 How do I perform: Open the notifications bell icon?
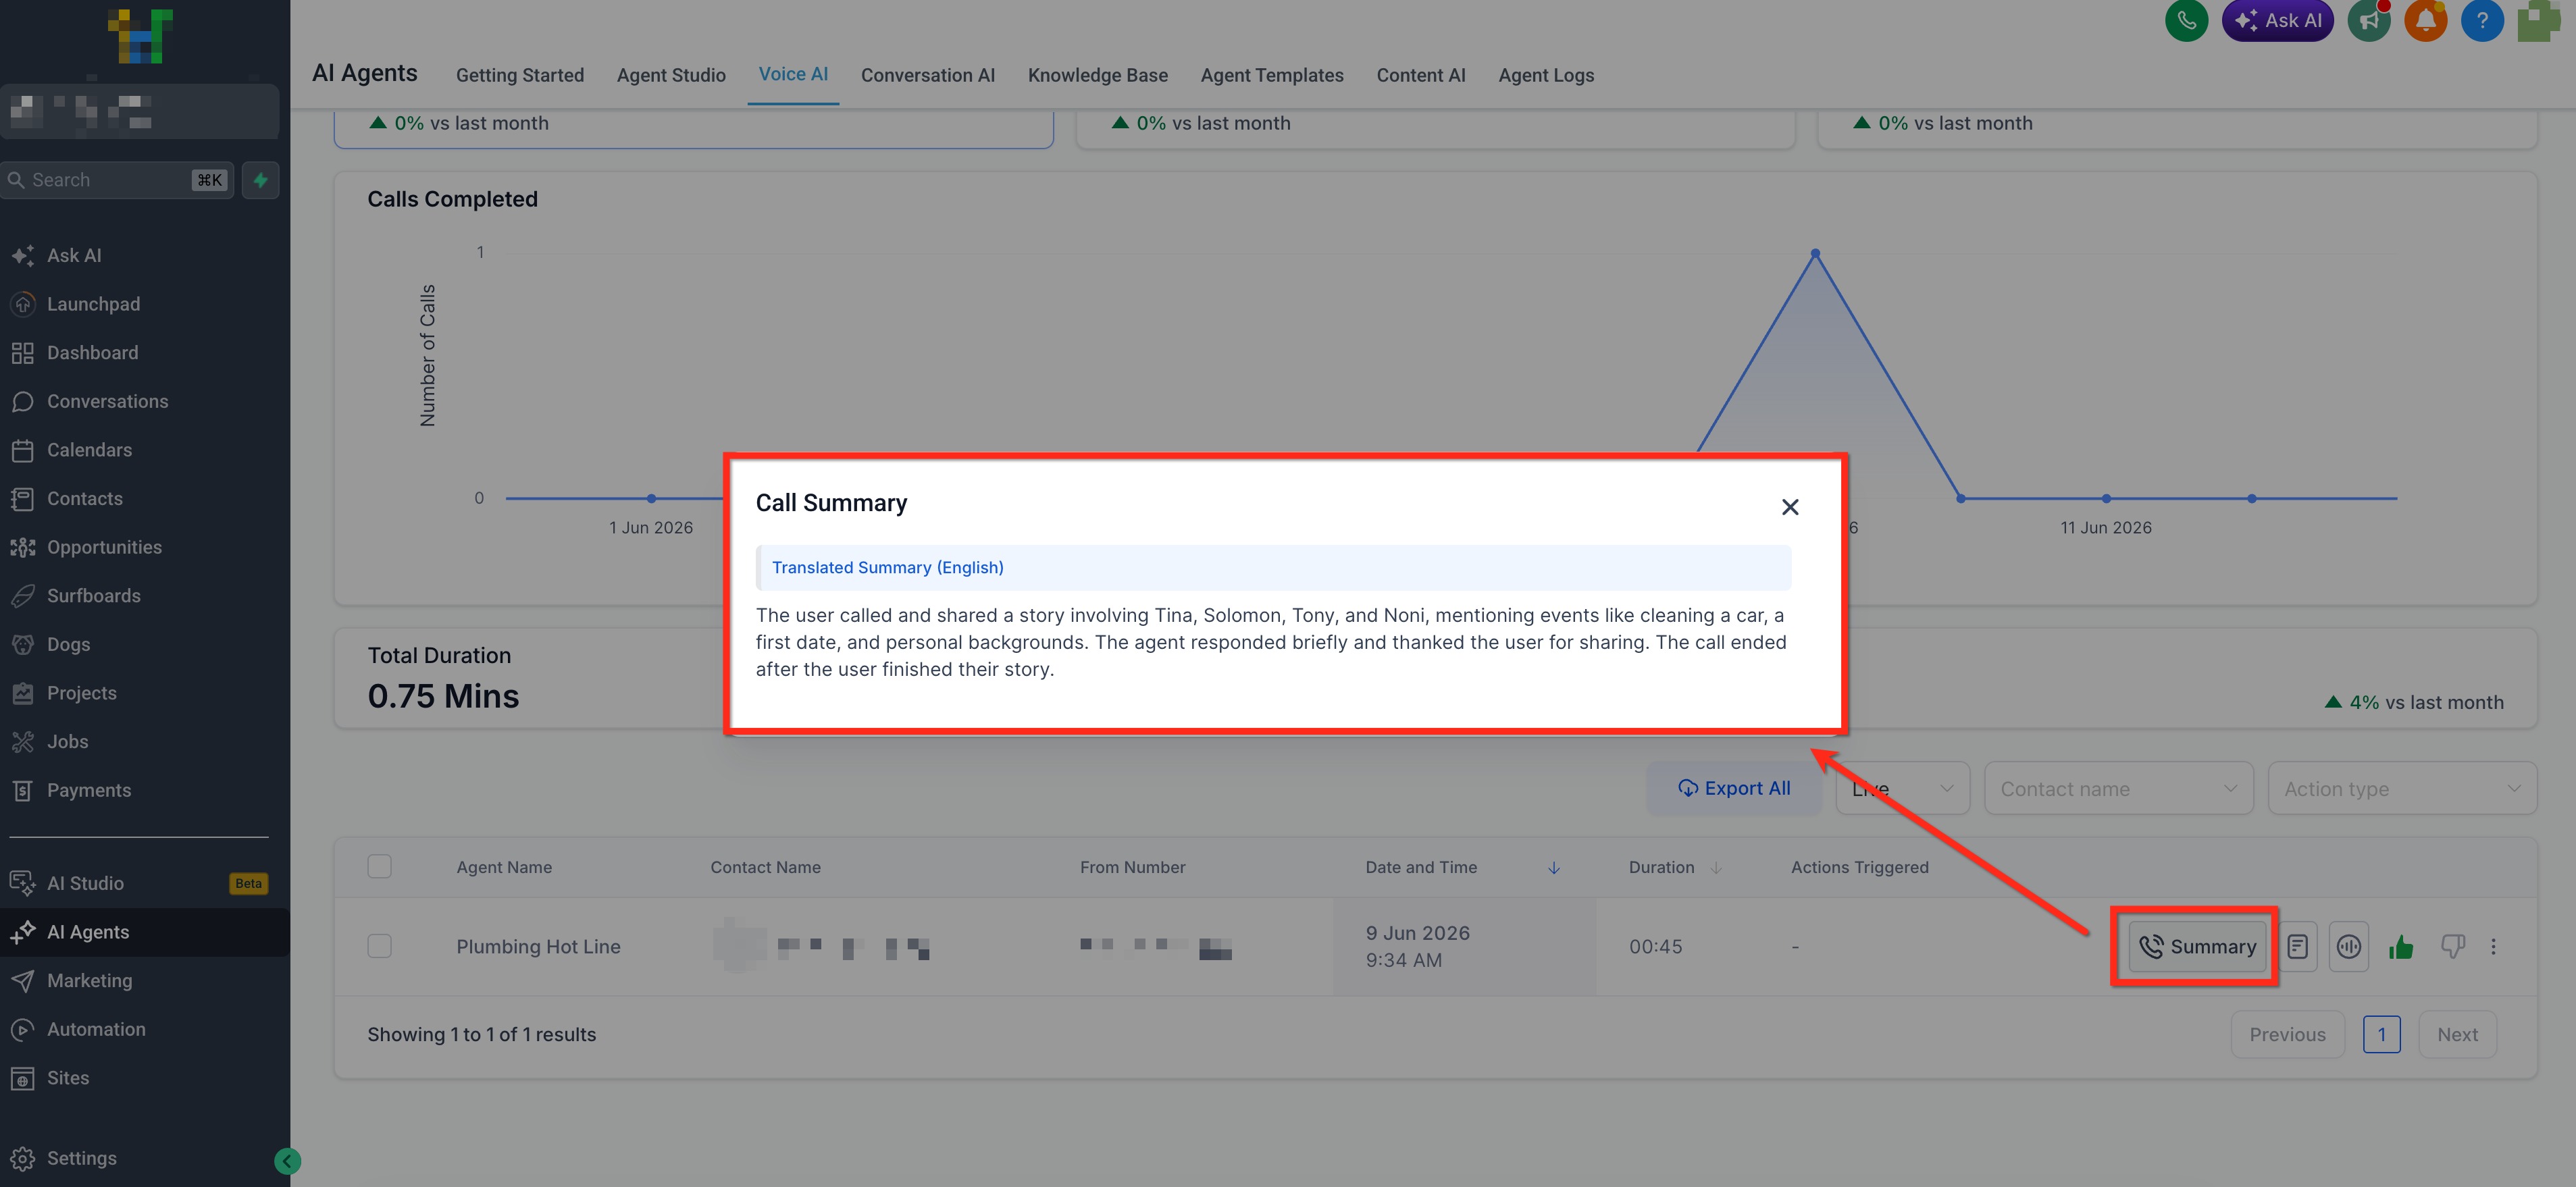(2426, 20)
